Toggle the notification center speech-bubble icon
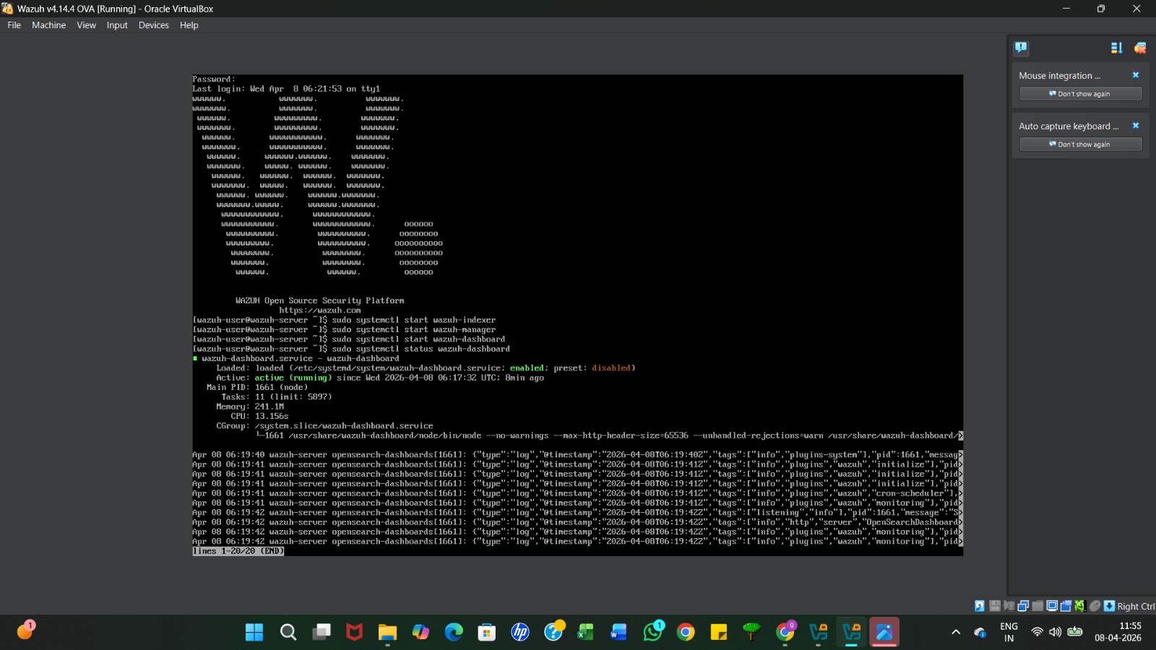 [x=1021, y=48]
